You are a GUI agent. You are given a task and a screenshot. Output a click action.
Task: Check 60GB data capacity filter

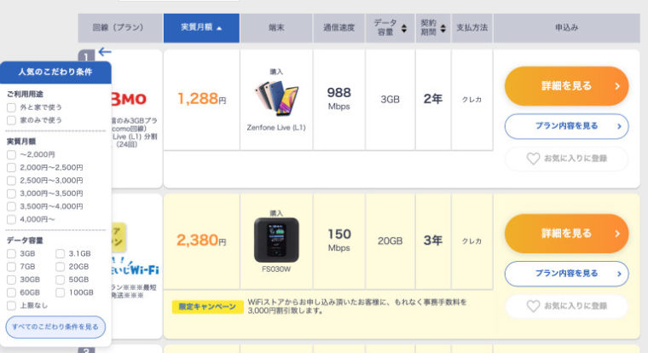pyautogui.click(x=11, y=292)
